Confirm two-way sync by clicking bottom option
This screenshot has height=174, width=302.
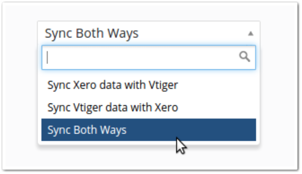pyautogui.click(x=87, y=130)
